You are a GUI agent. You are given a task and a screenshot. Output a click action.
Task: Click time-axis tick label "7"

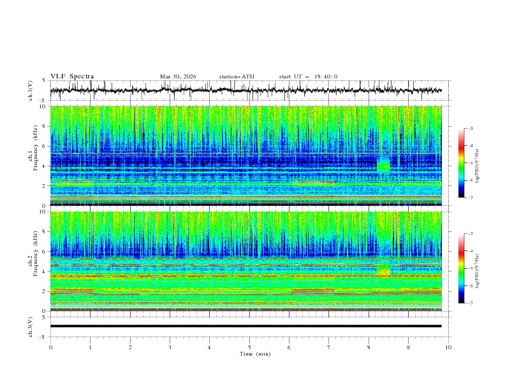tap(328, 347)
